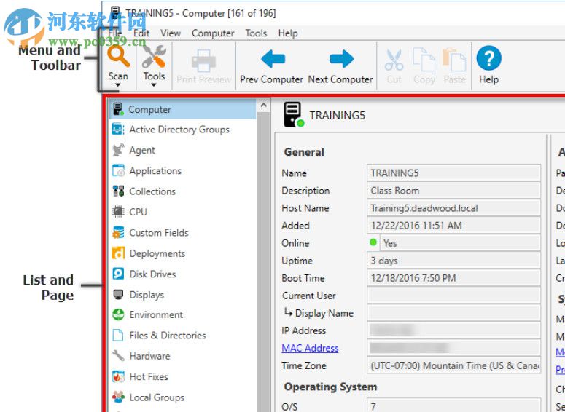Open the View menu
565x412 pixels.
[x=171, y=33]
